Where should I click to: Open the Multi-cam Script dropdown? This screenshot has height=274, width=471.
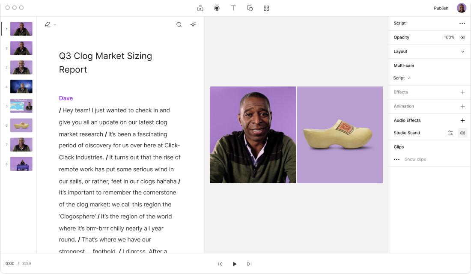(402, 78)
